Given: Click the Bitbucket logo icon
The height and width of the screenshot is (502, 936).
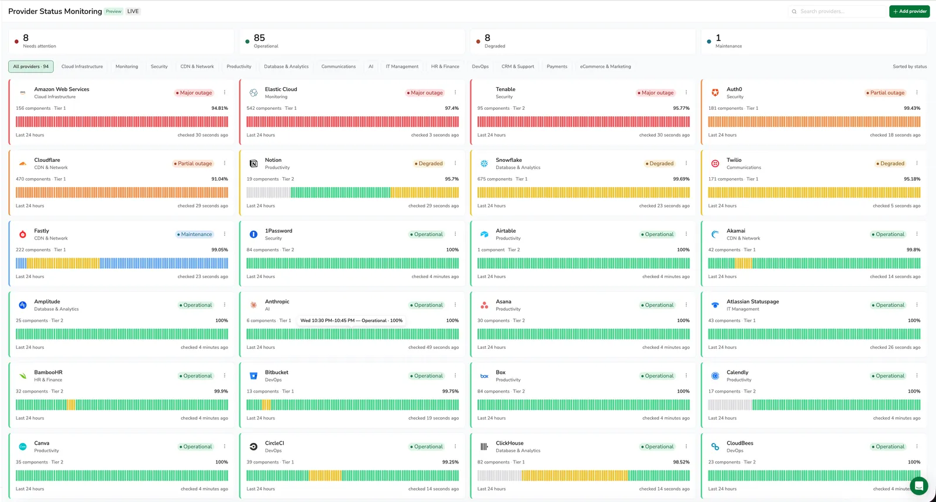Looking at the screenshot, I should [x=253, y=376].
